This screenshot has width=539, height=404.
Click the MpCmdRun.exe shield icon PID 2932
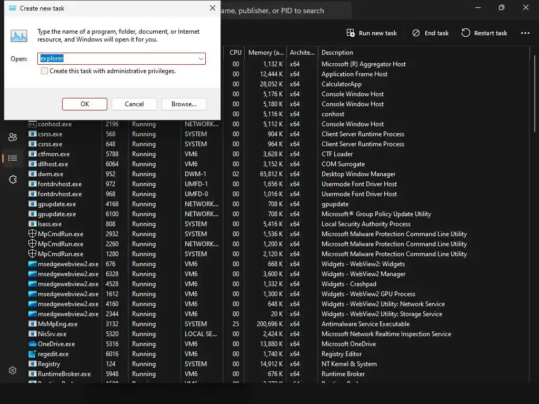point(32,234)
